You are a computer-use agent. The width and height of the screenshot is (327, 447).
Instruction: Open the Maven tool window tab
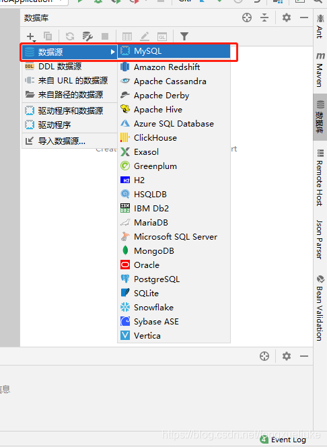(x=320, y=69)
